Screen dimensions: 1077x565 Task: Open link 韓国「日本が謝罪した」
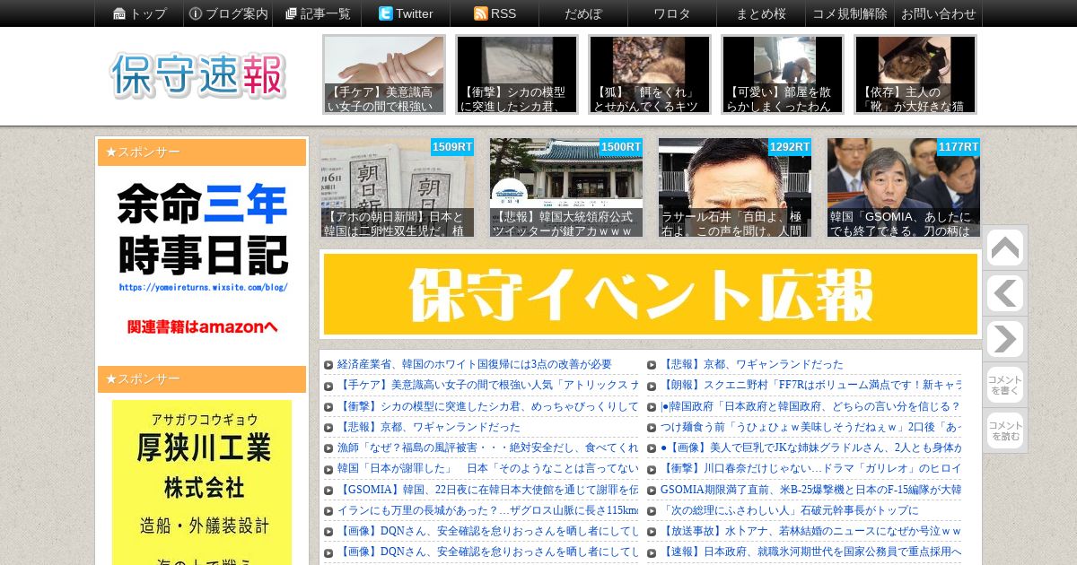click(487, 467)
